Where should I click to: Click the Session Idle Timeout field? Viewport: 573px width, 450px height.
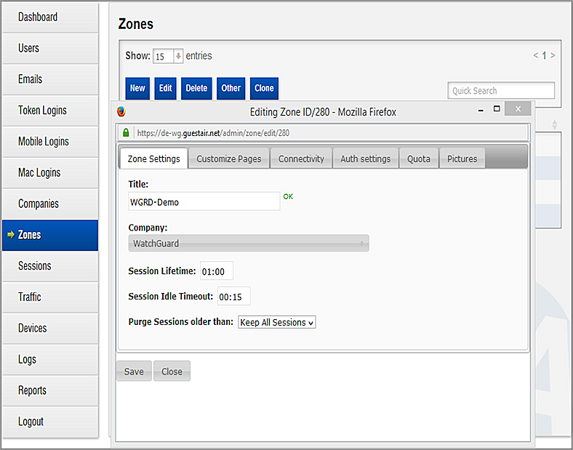pyautogui.click(x=234, y=297)
